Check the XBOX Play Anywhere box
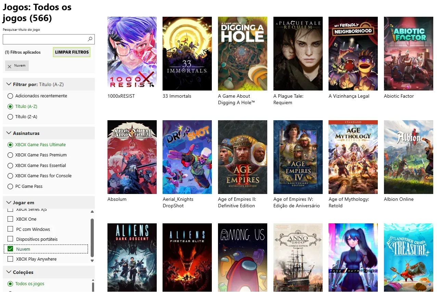The height and width of the screenshot is (292, 437). [x=10, y=259]
